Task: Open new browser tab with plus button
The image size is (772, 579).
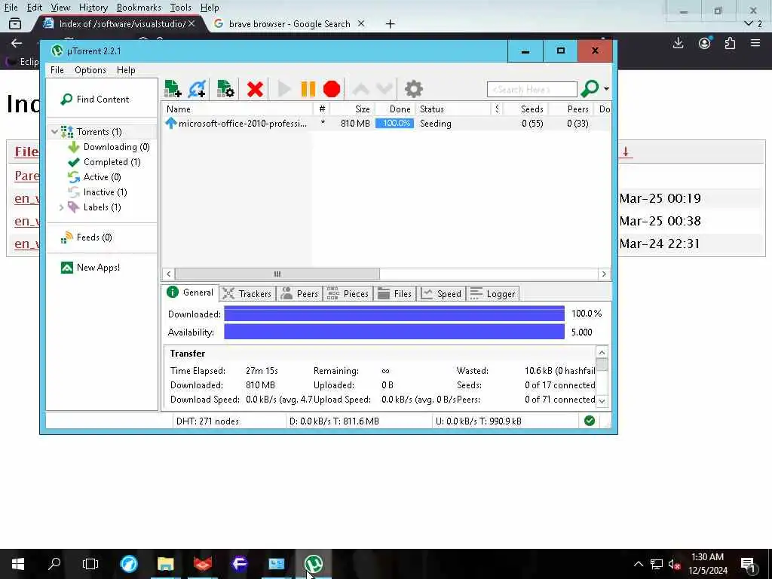Action: coord(390,24)
